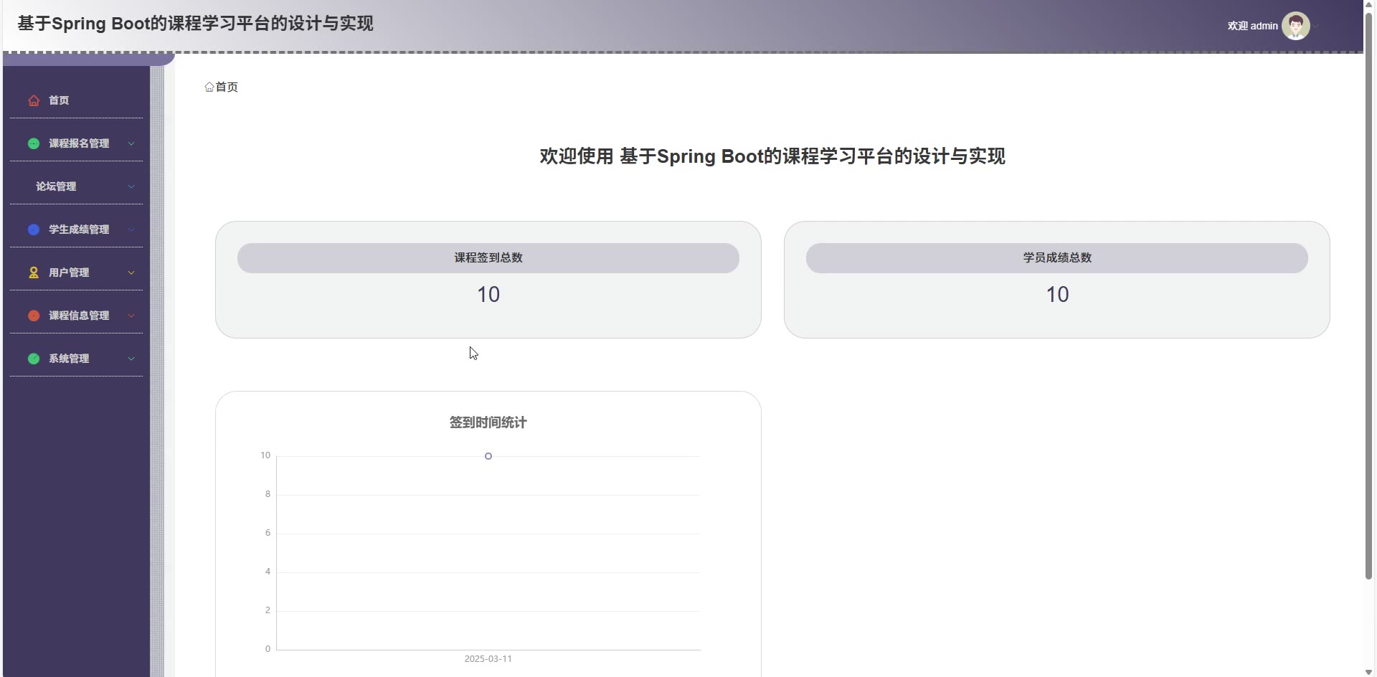The height and width of the screenshot is (677, 1377).
Task: Click the house icon in the breadcrumb
Action: coord(209,87)
